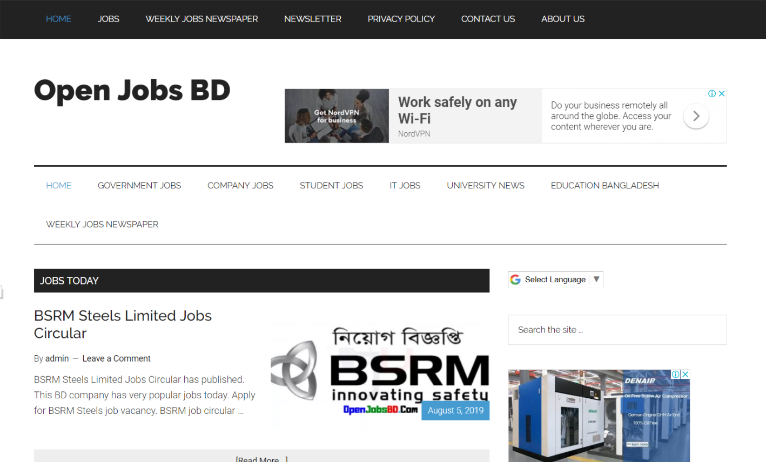The height and width of the screenshot is (462, 766).
Task: Select the IT JOBS navigation tab
Action: [405, 185]
